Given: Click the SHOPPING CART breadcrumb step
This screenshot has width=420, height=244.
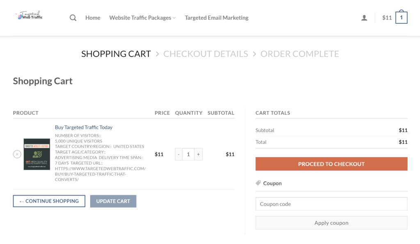Looking at the screenshot, I should 116,54.
